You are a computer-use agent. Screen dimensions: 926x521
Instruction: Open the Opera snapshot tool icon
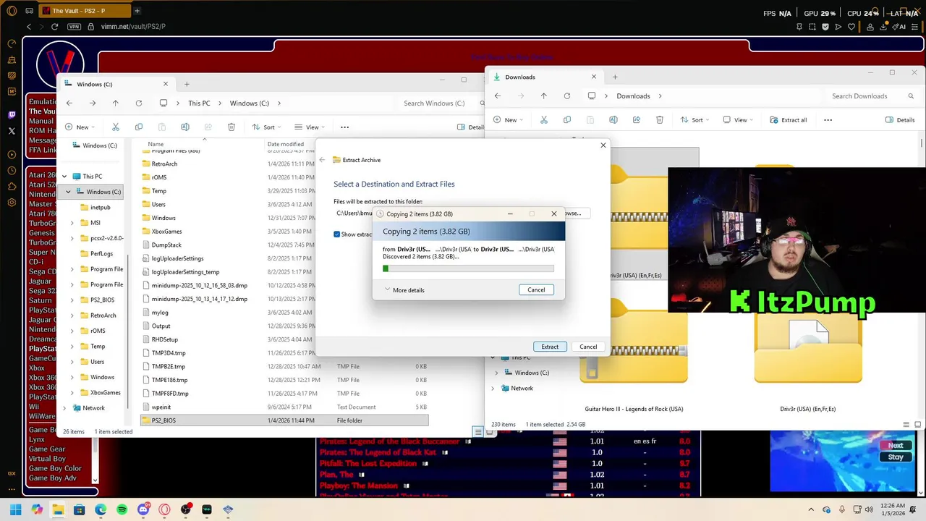click(x=812, y=27)
